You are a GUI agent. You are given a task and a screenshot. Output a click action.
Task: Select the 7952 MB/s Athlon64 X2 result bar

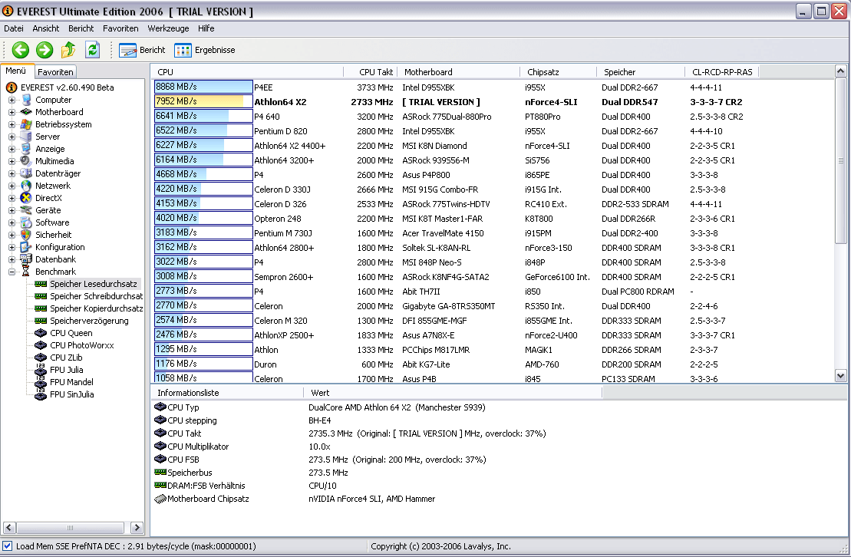click(203, 101)
